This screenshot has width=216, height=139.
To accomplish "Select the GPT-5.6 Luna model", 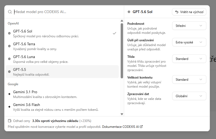I will coord(62,59).
